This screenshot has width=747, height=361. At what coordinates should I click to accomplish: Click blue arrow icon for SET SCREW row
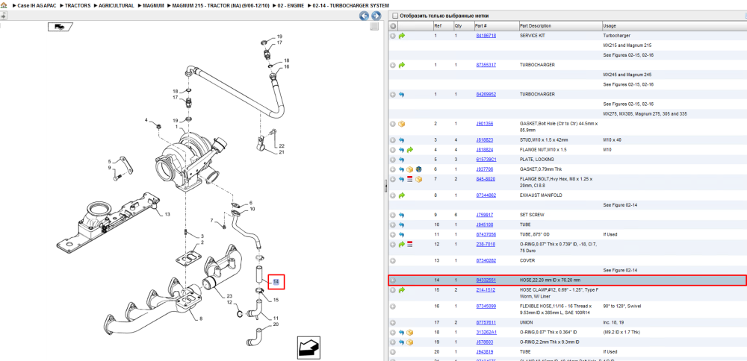pyautogui.click(x=401, y=215)
